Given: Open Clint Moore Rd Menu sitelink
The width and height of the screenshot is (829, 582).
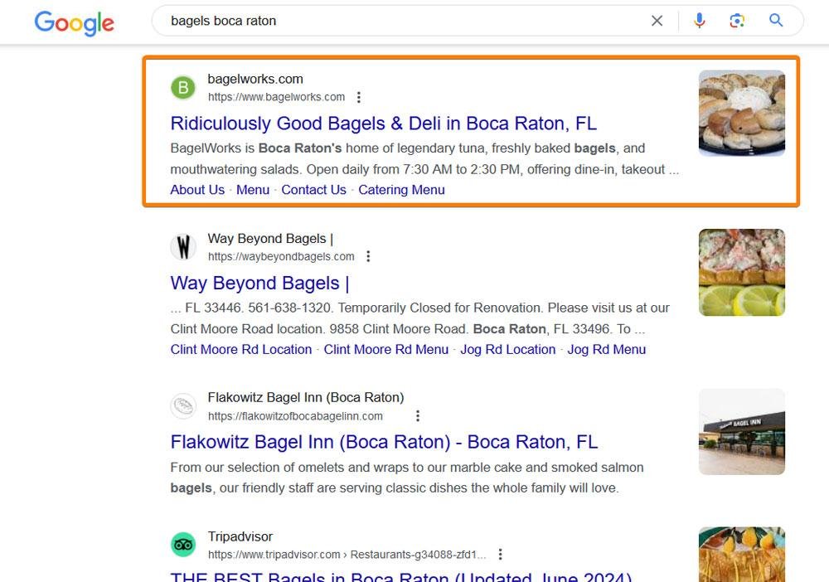Looking at the screenshot, I should 385,349.
